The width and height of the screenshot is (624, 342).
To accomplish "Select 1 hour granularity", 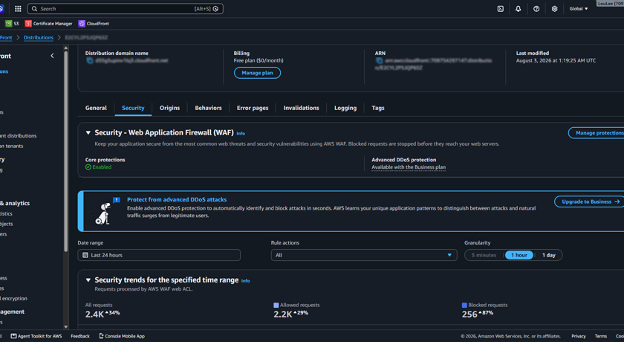I will pos(519,255).
